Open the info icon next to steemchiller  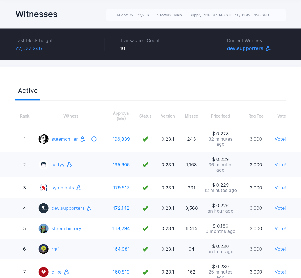pos(94,139)
